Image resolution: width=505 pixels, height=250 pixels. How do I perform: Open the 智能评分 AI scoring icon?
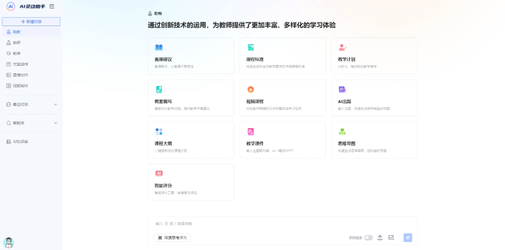pyautogui.click(x=159, y=173)
